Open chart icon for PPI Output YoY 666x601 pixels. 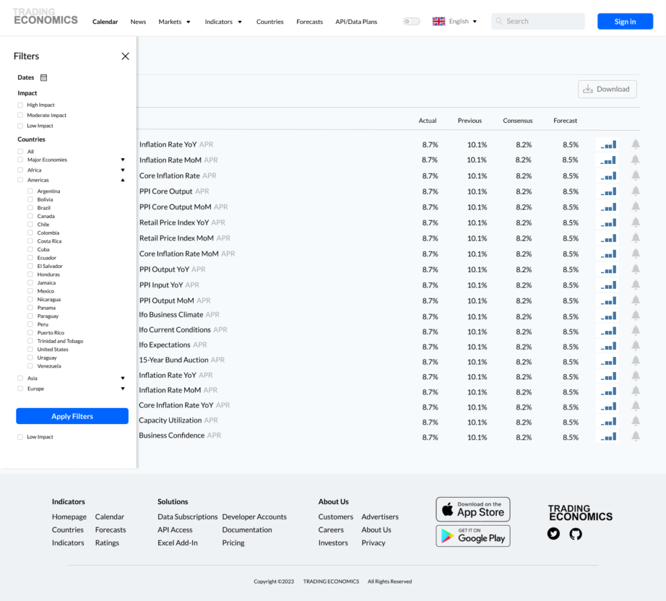[608, 269]
